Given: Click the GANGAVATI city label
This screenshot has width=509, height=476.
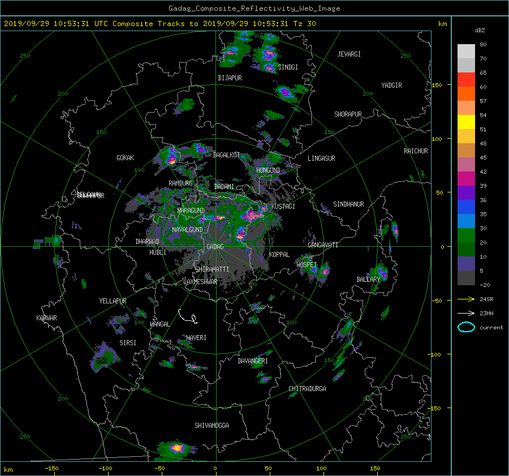Looking at the screenshot, I should click(x=323, y=245).
